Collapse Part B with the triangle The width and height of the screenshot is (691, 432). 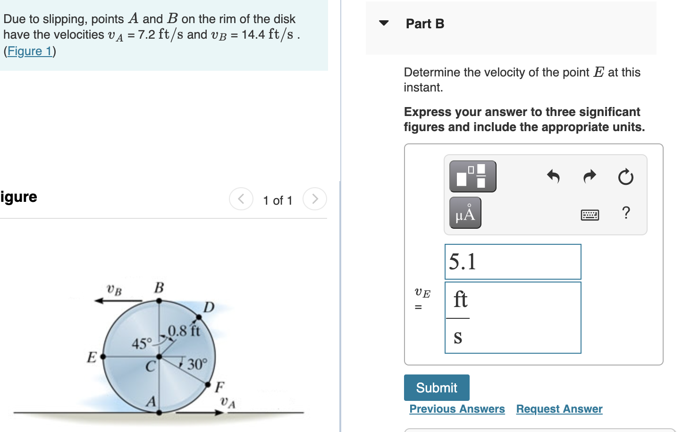pos(383,24)
